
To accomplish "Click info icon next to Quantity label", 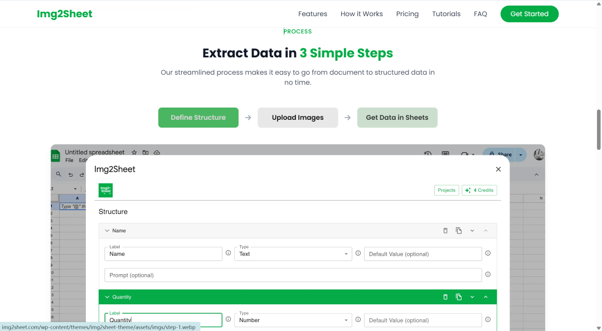I will pos(229,319).
